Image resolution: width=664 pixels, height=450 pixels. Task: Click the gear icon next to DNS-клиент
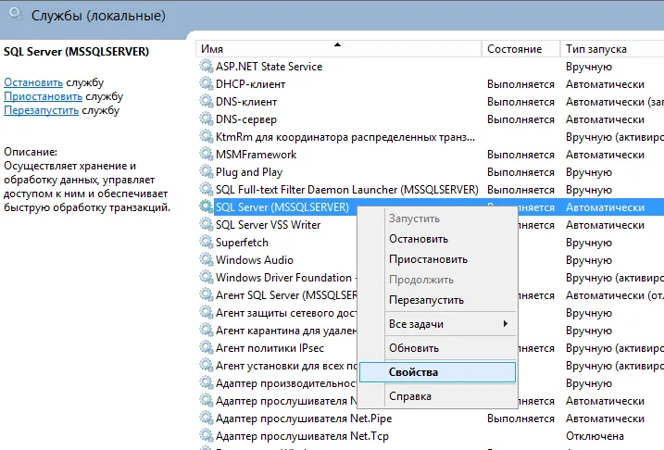click(x=207, y=102)
